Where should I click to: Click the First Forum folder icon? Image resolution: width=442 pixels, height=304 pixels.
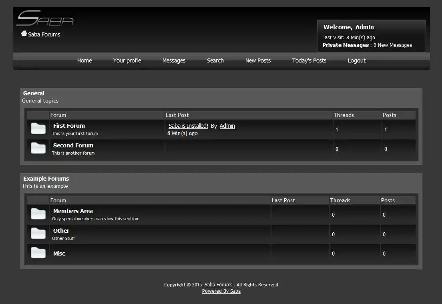[x=38, y=129]
